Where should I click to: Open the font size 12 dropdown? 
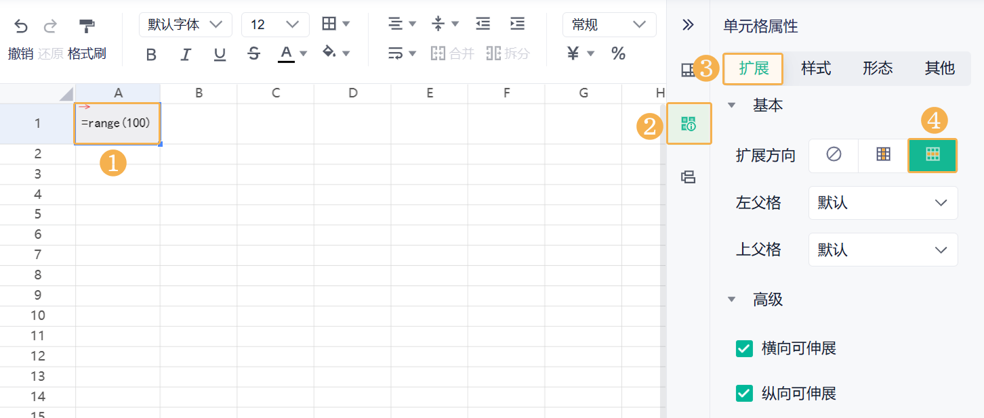[x=275, y=24]
